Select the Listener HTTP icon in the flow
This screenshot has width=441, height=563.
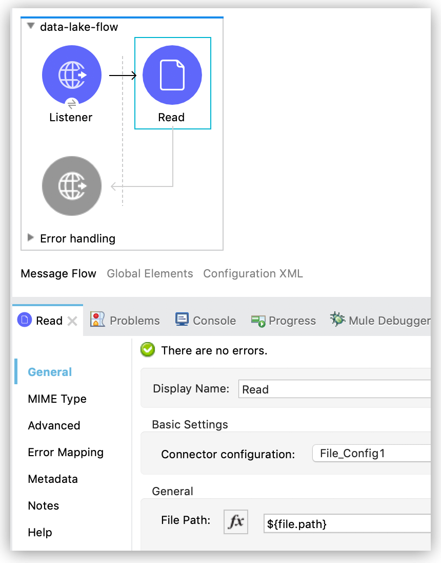click(x=71, y=74)
